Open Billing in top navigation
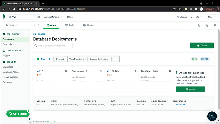220x124 pixels. coord(70,17)
